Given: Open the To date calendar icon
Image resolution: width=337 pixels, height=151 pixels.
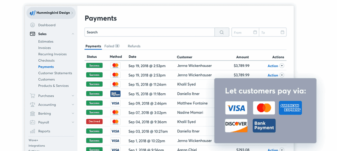Looking at the screenshot, I should 282,32.
